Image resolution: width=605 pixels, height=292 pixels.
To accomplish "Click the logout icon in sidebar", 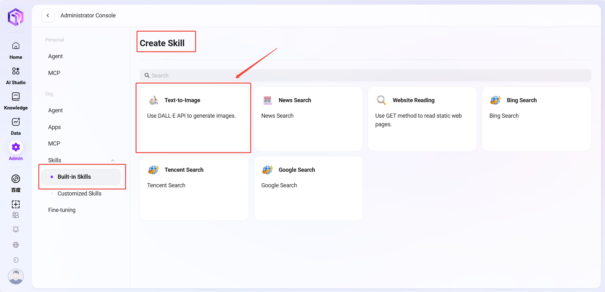I will [16, 260].
